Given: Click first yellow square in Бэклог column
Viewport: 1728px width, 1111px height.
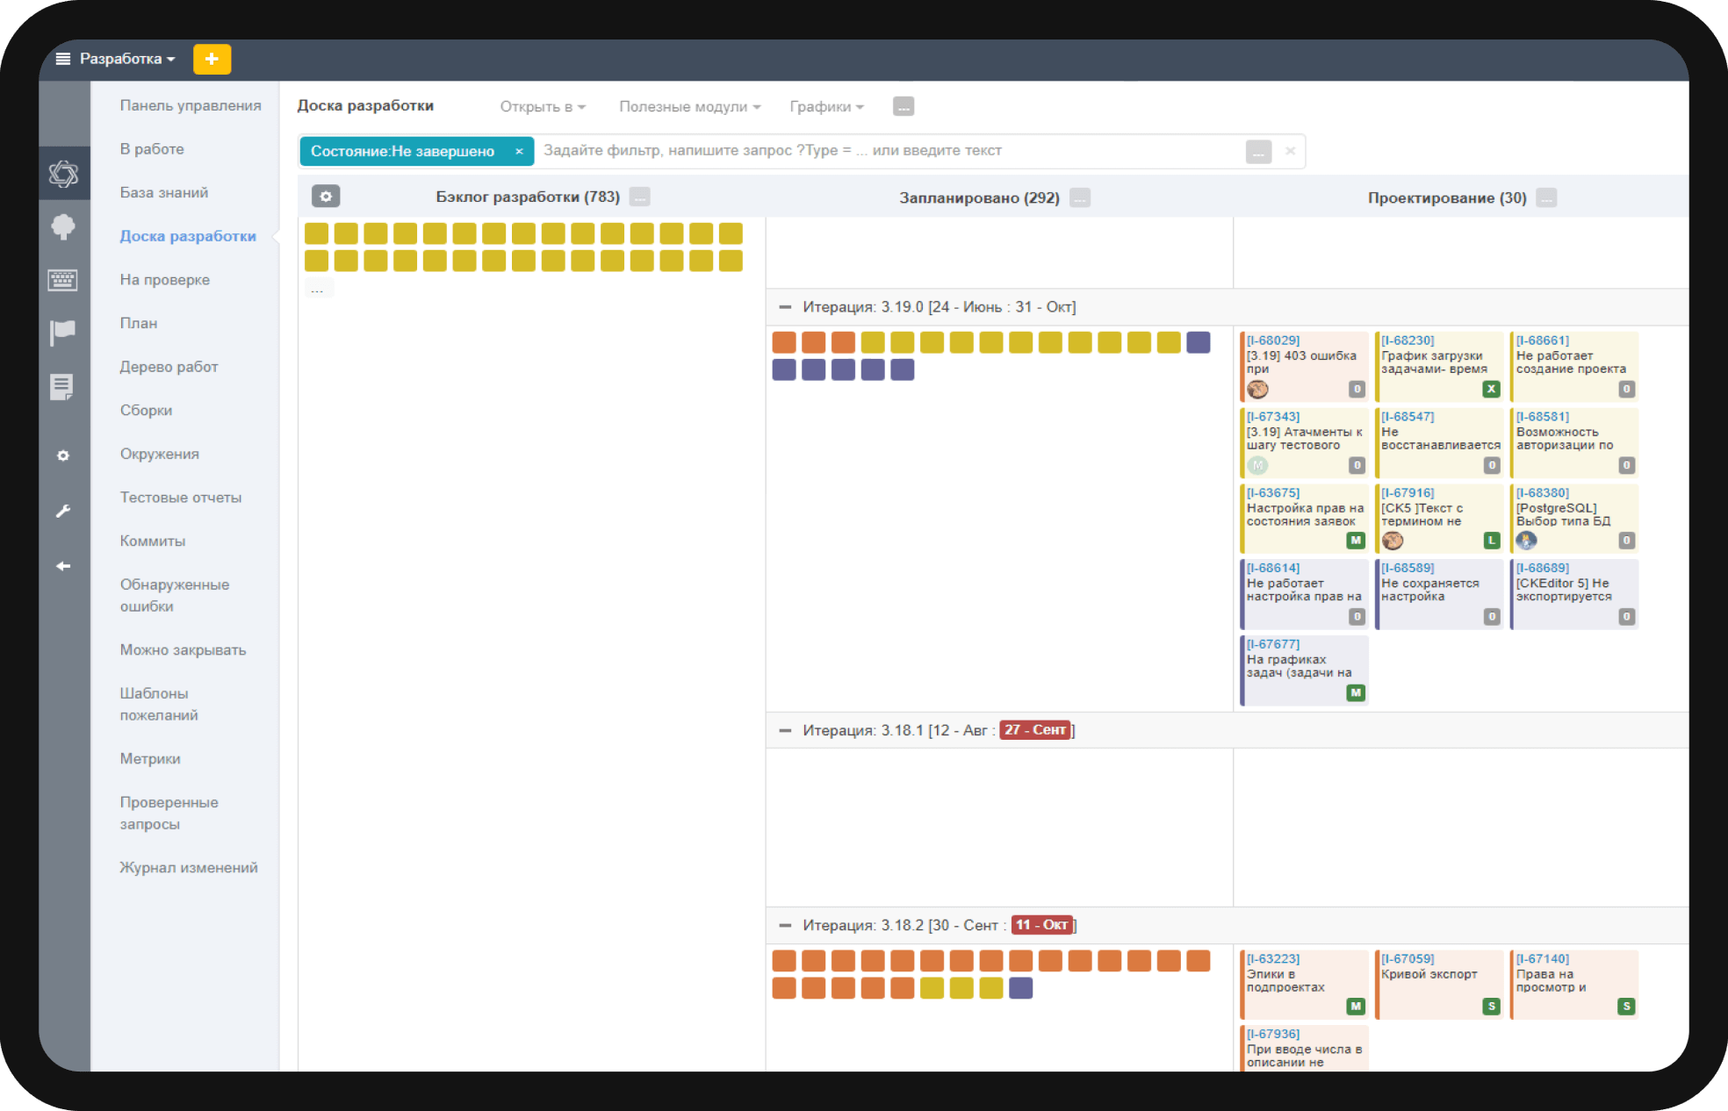Looking at the screenshot, I should point(316,233).
